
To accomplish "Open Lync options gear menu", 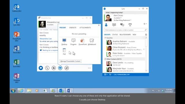I will pyautogui.click(x=145, y=24).
